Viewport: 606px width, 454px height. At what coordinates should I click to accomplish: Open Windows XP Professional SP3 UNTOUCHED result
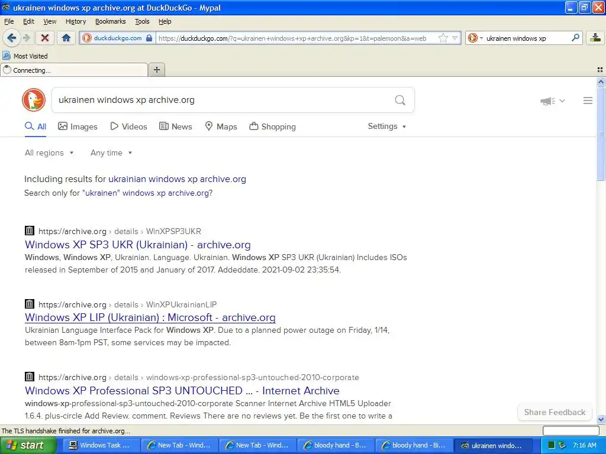(182, 391)
